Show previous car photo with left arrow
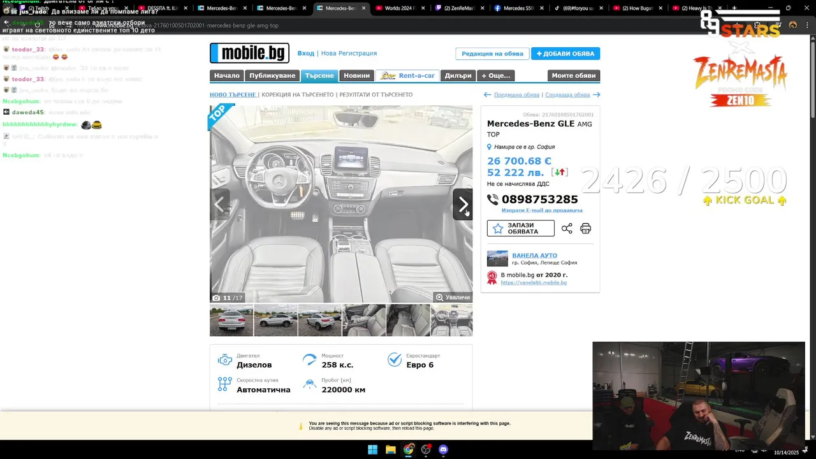Screen dimensions: 816x459 click(220, 205)
